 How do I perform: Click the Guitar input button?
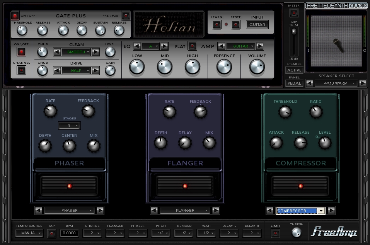point(257,24)
